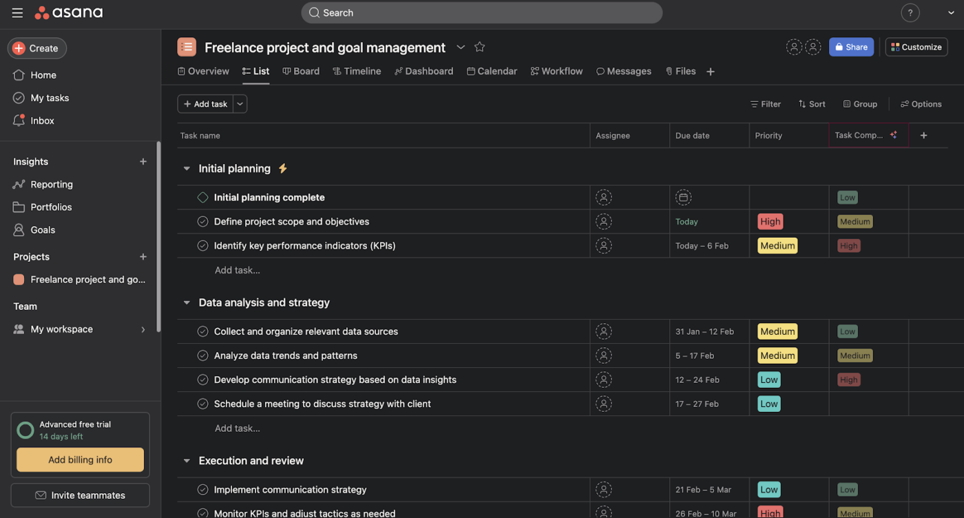Mark Implement communication strategy complete
964x518 pixels.
[202, 490]
